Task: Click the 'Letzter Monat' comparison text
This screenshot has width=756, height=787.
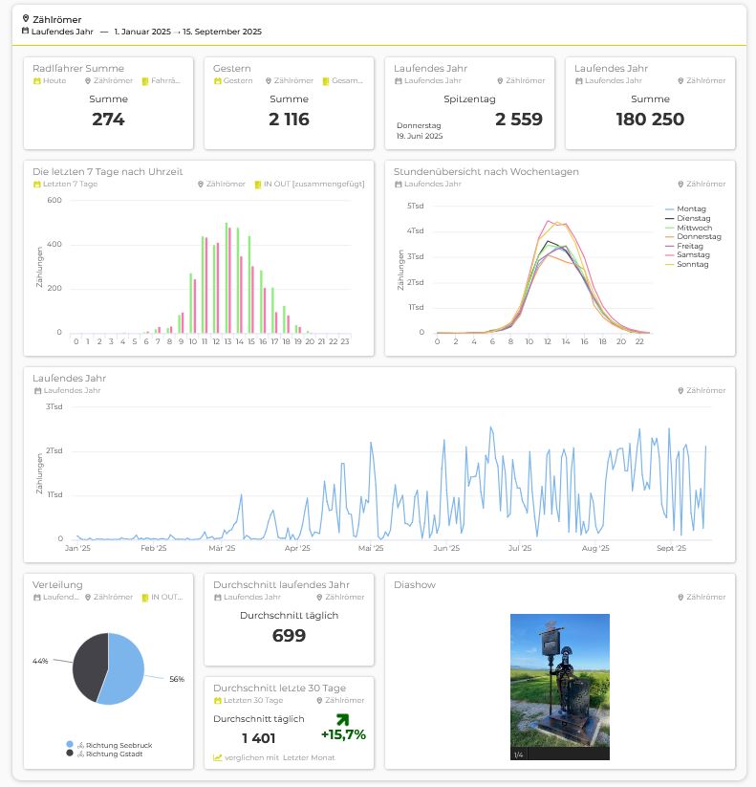Action: click(x=309, y=757)
